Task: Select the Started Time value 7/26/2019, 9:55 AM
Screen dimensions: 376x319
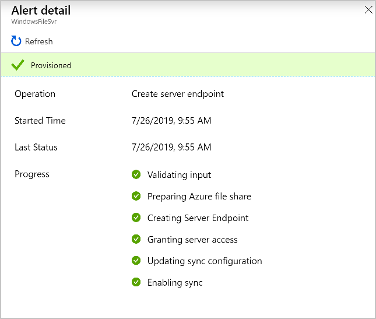Action: 171,121
